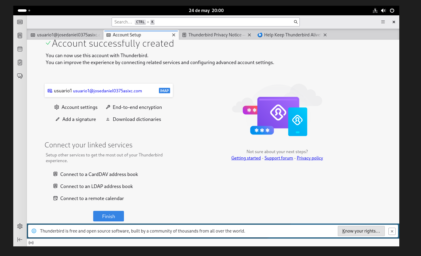The height and width of the screenshot is (256, 421).
Task: Select the Account Setup tab
Action: (141, 35)
